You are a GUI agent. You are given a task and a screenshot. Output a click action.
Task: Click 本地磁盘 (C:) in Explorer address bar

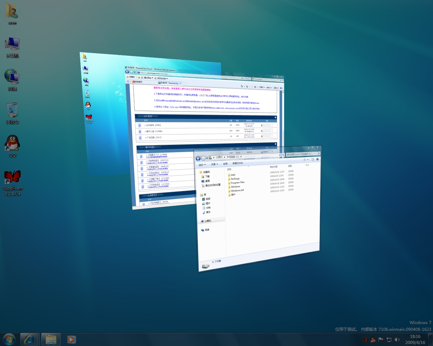click(x=233, y=157)
